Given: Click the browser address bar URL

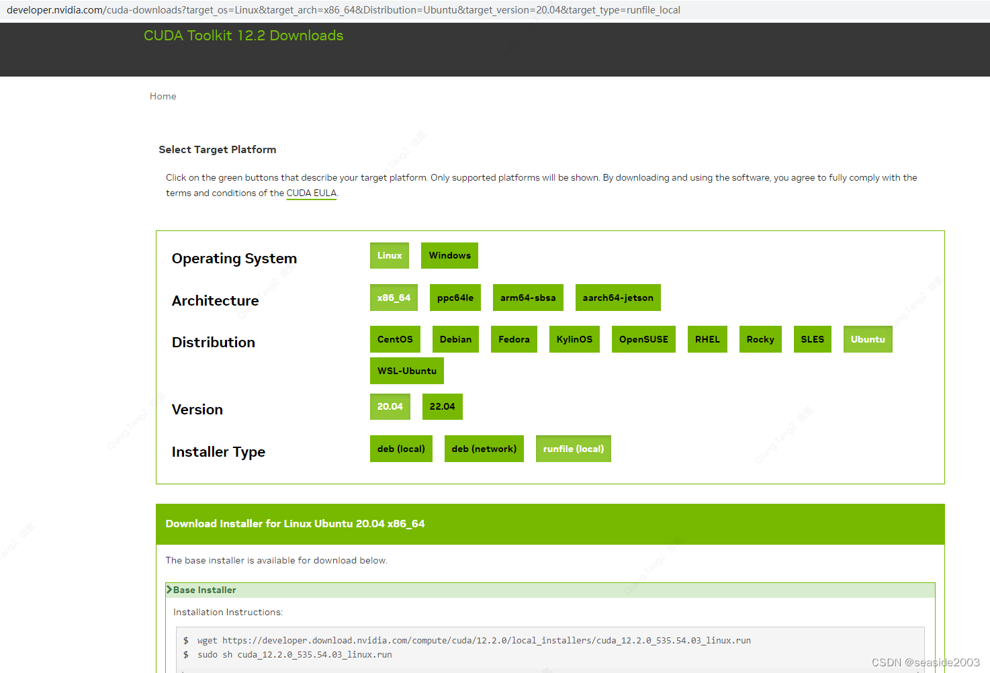Looking at the screenshot, I should (343, 10).
